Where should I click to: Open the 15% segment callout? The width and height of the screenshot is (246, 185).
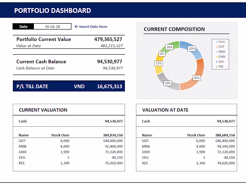tap(159, 63)
